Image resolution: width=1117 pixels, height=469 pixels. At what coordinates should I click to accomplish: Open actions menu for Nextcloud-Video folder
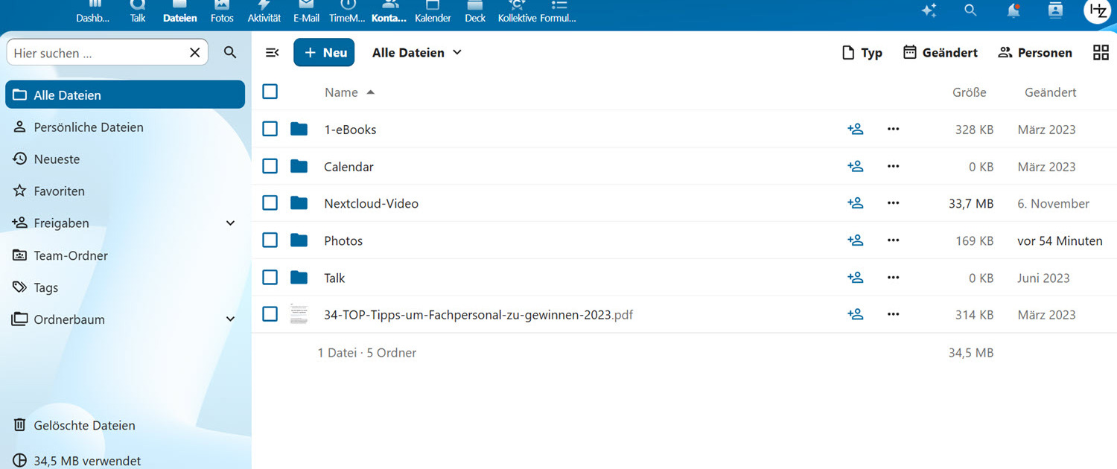point(894,203)
